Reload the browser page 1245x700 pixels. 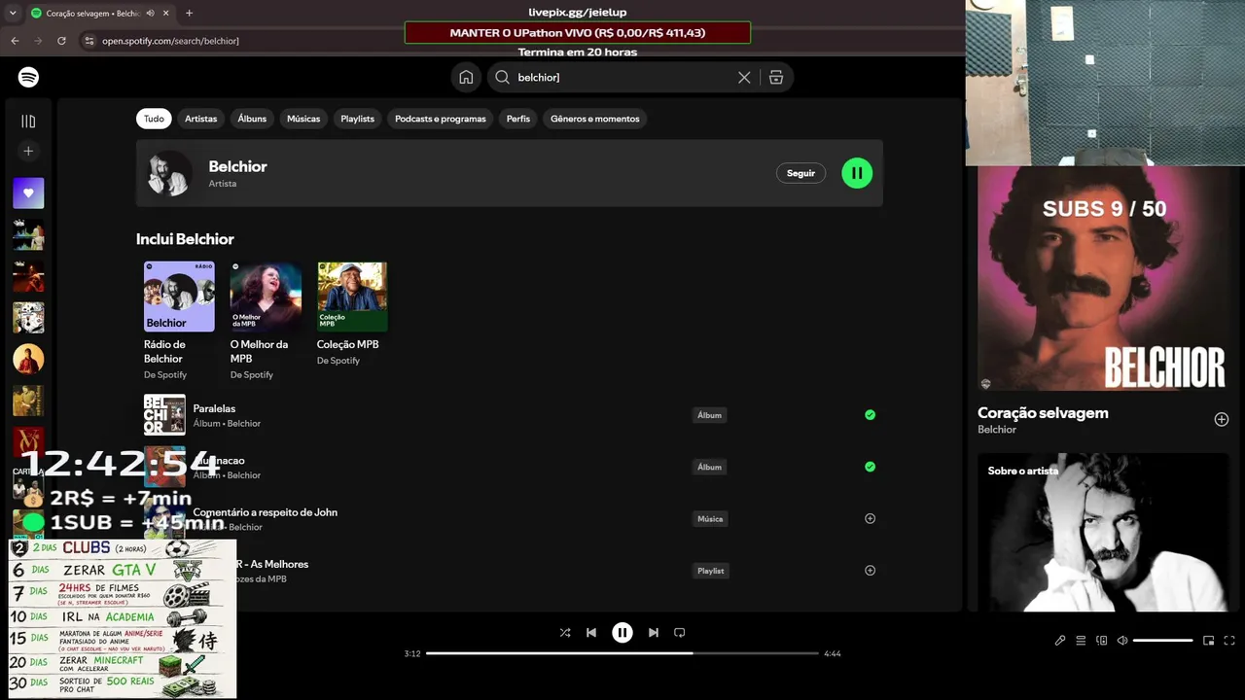click(x=61, y=41)
